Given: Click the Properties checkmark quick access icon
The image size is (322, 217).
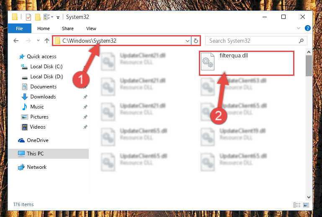Looking at the screenshot, I should 28,17.
